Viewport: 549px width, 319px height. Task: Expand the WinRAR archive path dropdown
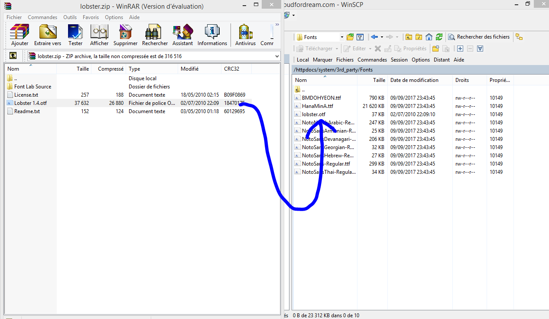point(277,56)
